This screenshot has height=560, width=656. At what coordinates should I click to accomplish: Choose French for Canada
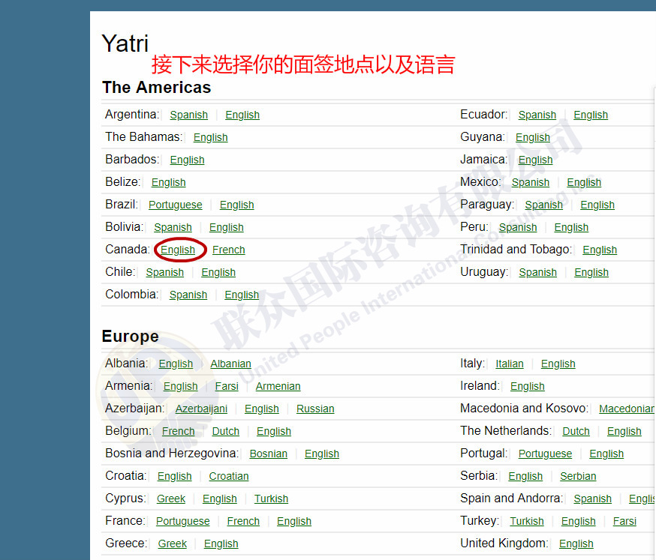coord(228,250)
